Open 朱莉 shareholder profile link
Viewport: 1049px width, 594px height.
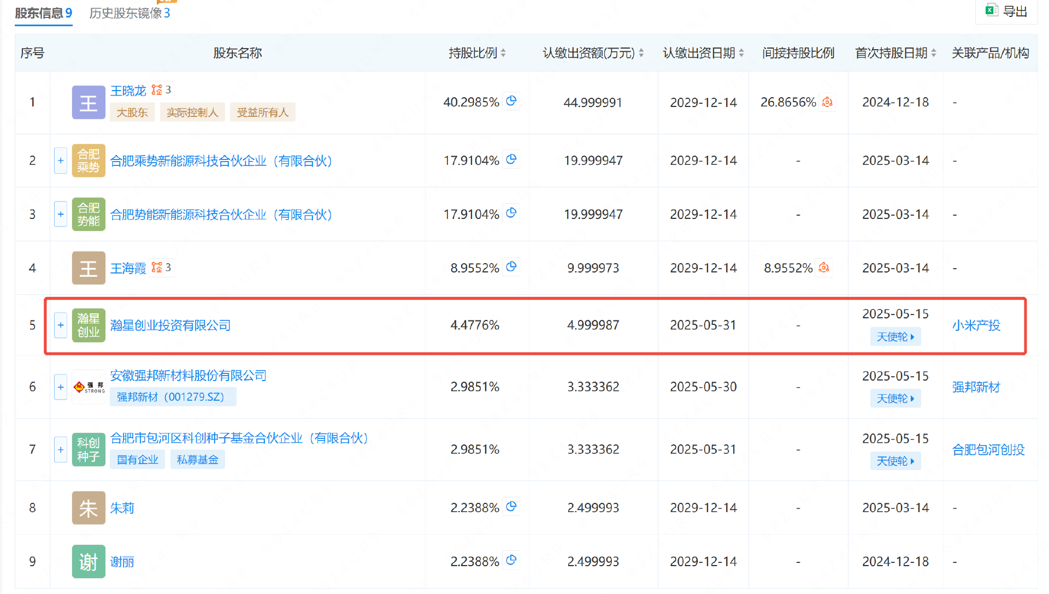[x=122, y=508]
